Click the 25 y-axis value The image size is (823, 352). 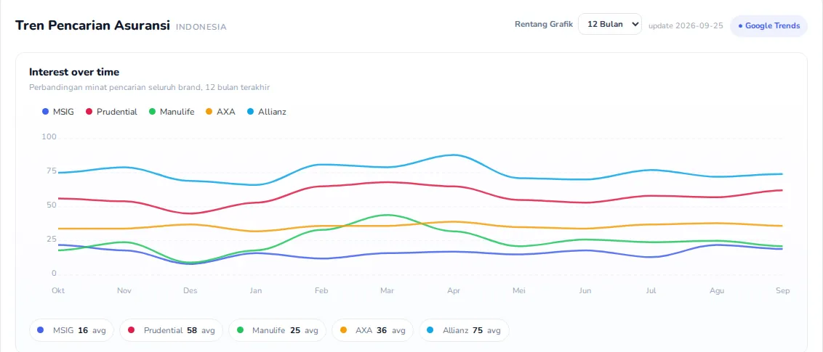(52, 240)
